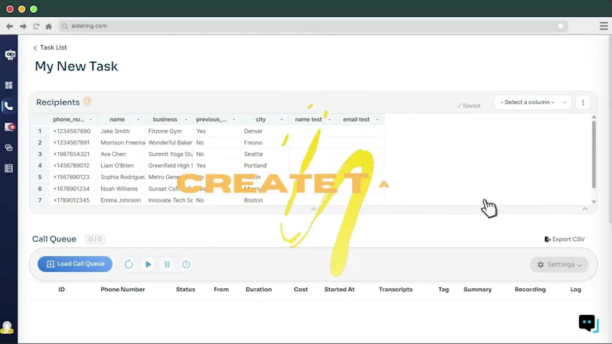Click the 0 / 0 queue counter
Viewport: 612px width, 344px height.
click(x=95, y=239)
